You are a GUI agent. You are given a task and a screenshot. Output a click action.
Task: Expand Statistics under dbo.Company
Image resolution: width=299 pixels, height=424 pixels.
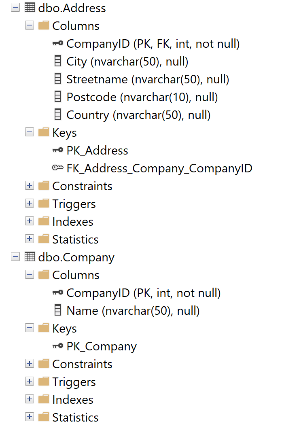pyautogui.click(x=30, y=417)
